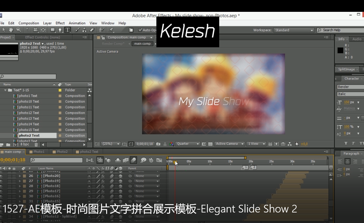Hide the Photo20 layer with its eye
This screenshot has height=223, width=364.
1,176
